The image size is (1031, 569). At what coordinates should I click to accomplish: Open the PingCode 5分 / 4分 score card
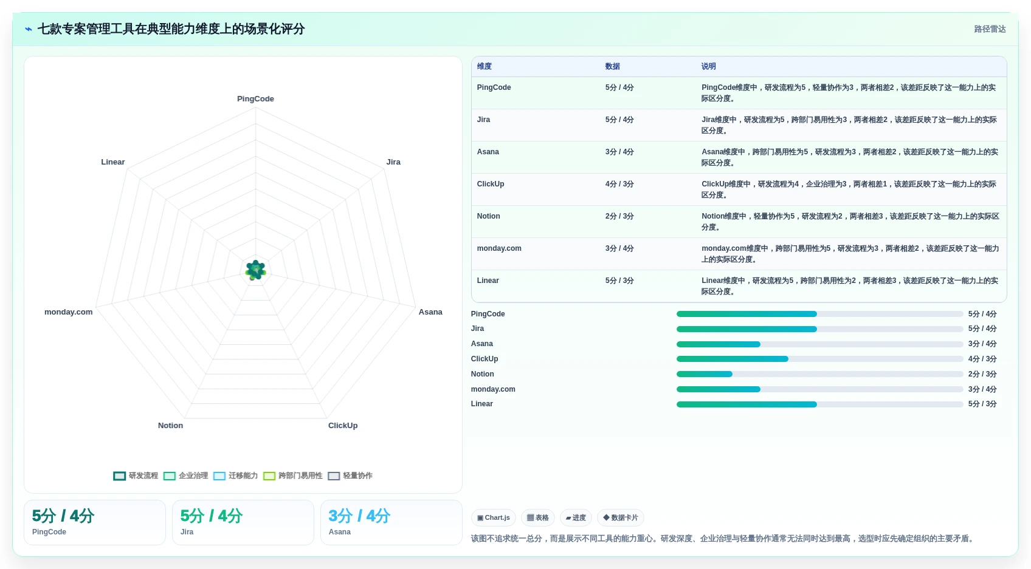[x=95, y=522]
